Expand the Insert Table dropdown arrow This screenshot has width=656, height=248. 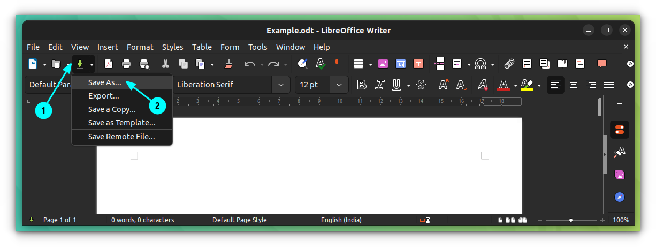[x=370, y=65]
